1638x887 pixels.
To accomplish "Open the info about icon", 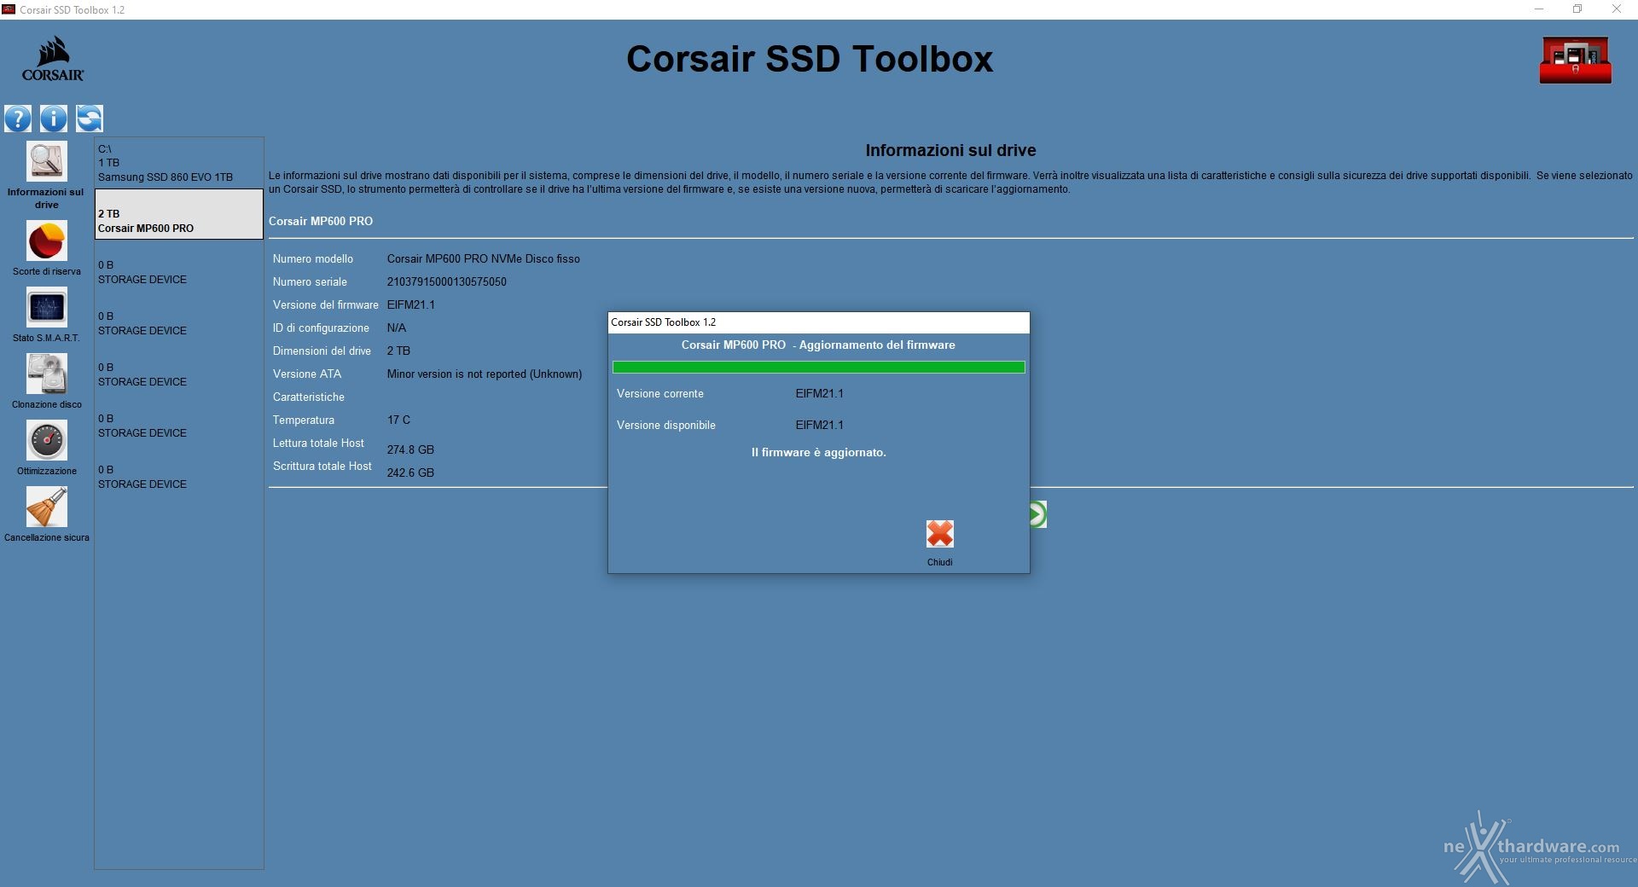I will pyautogui.click(x=53, y=119).
